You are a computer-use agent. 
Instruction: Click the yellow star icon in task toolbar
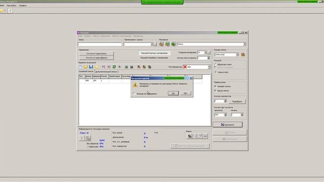pos(97,67)
